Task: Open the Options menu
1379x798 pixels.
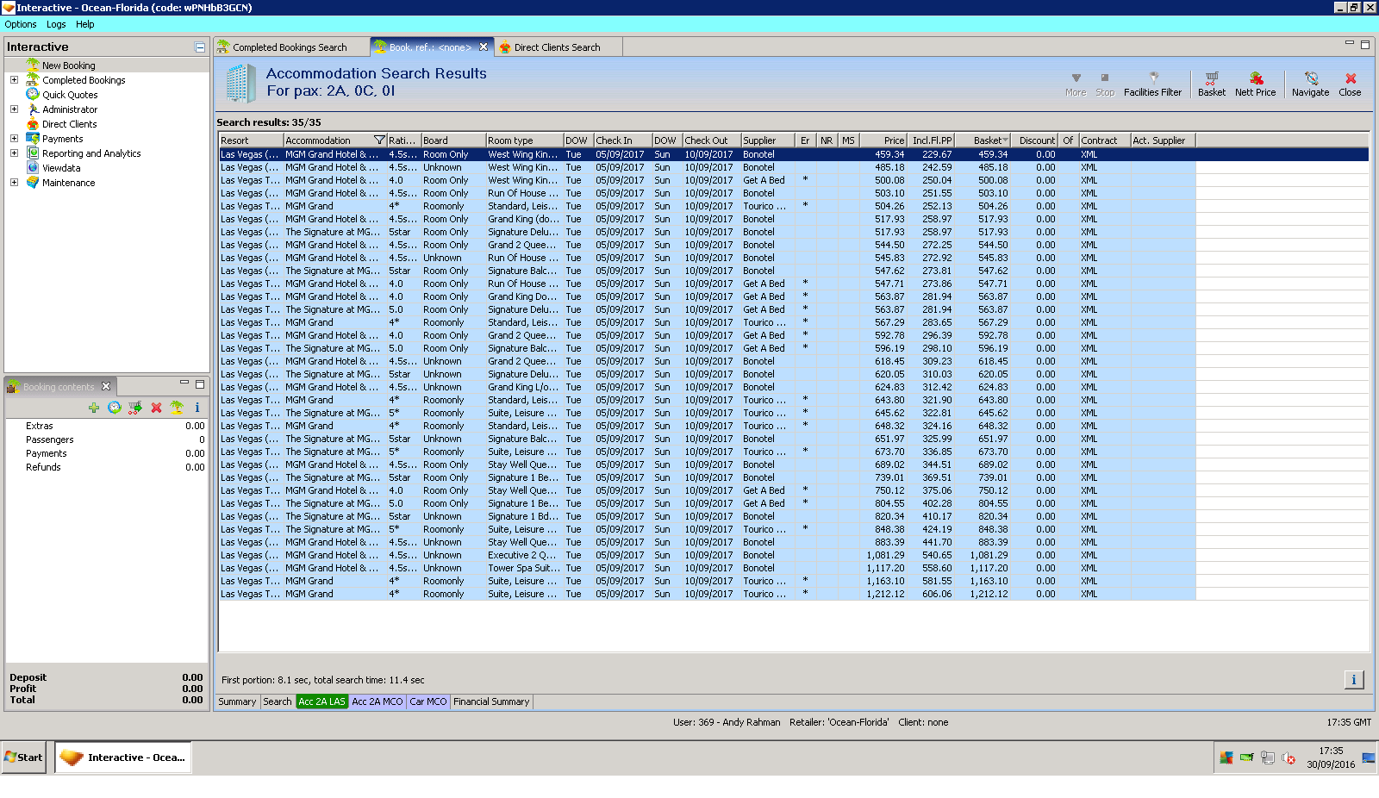Action: tap(21, 24)
